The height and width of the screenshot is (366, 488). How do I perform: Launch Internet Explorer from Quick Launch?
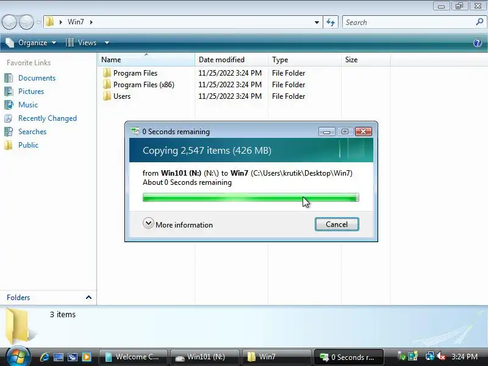point(45,357)
